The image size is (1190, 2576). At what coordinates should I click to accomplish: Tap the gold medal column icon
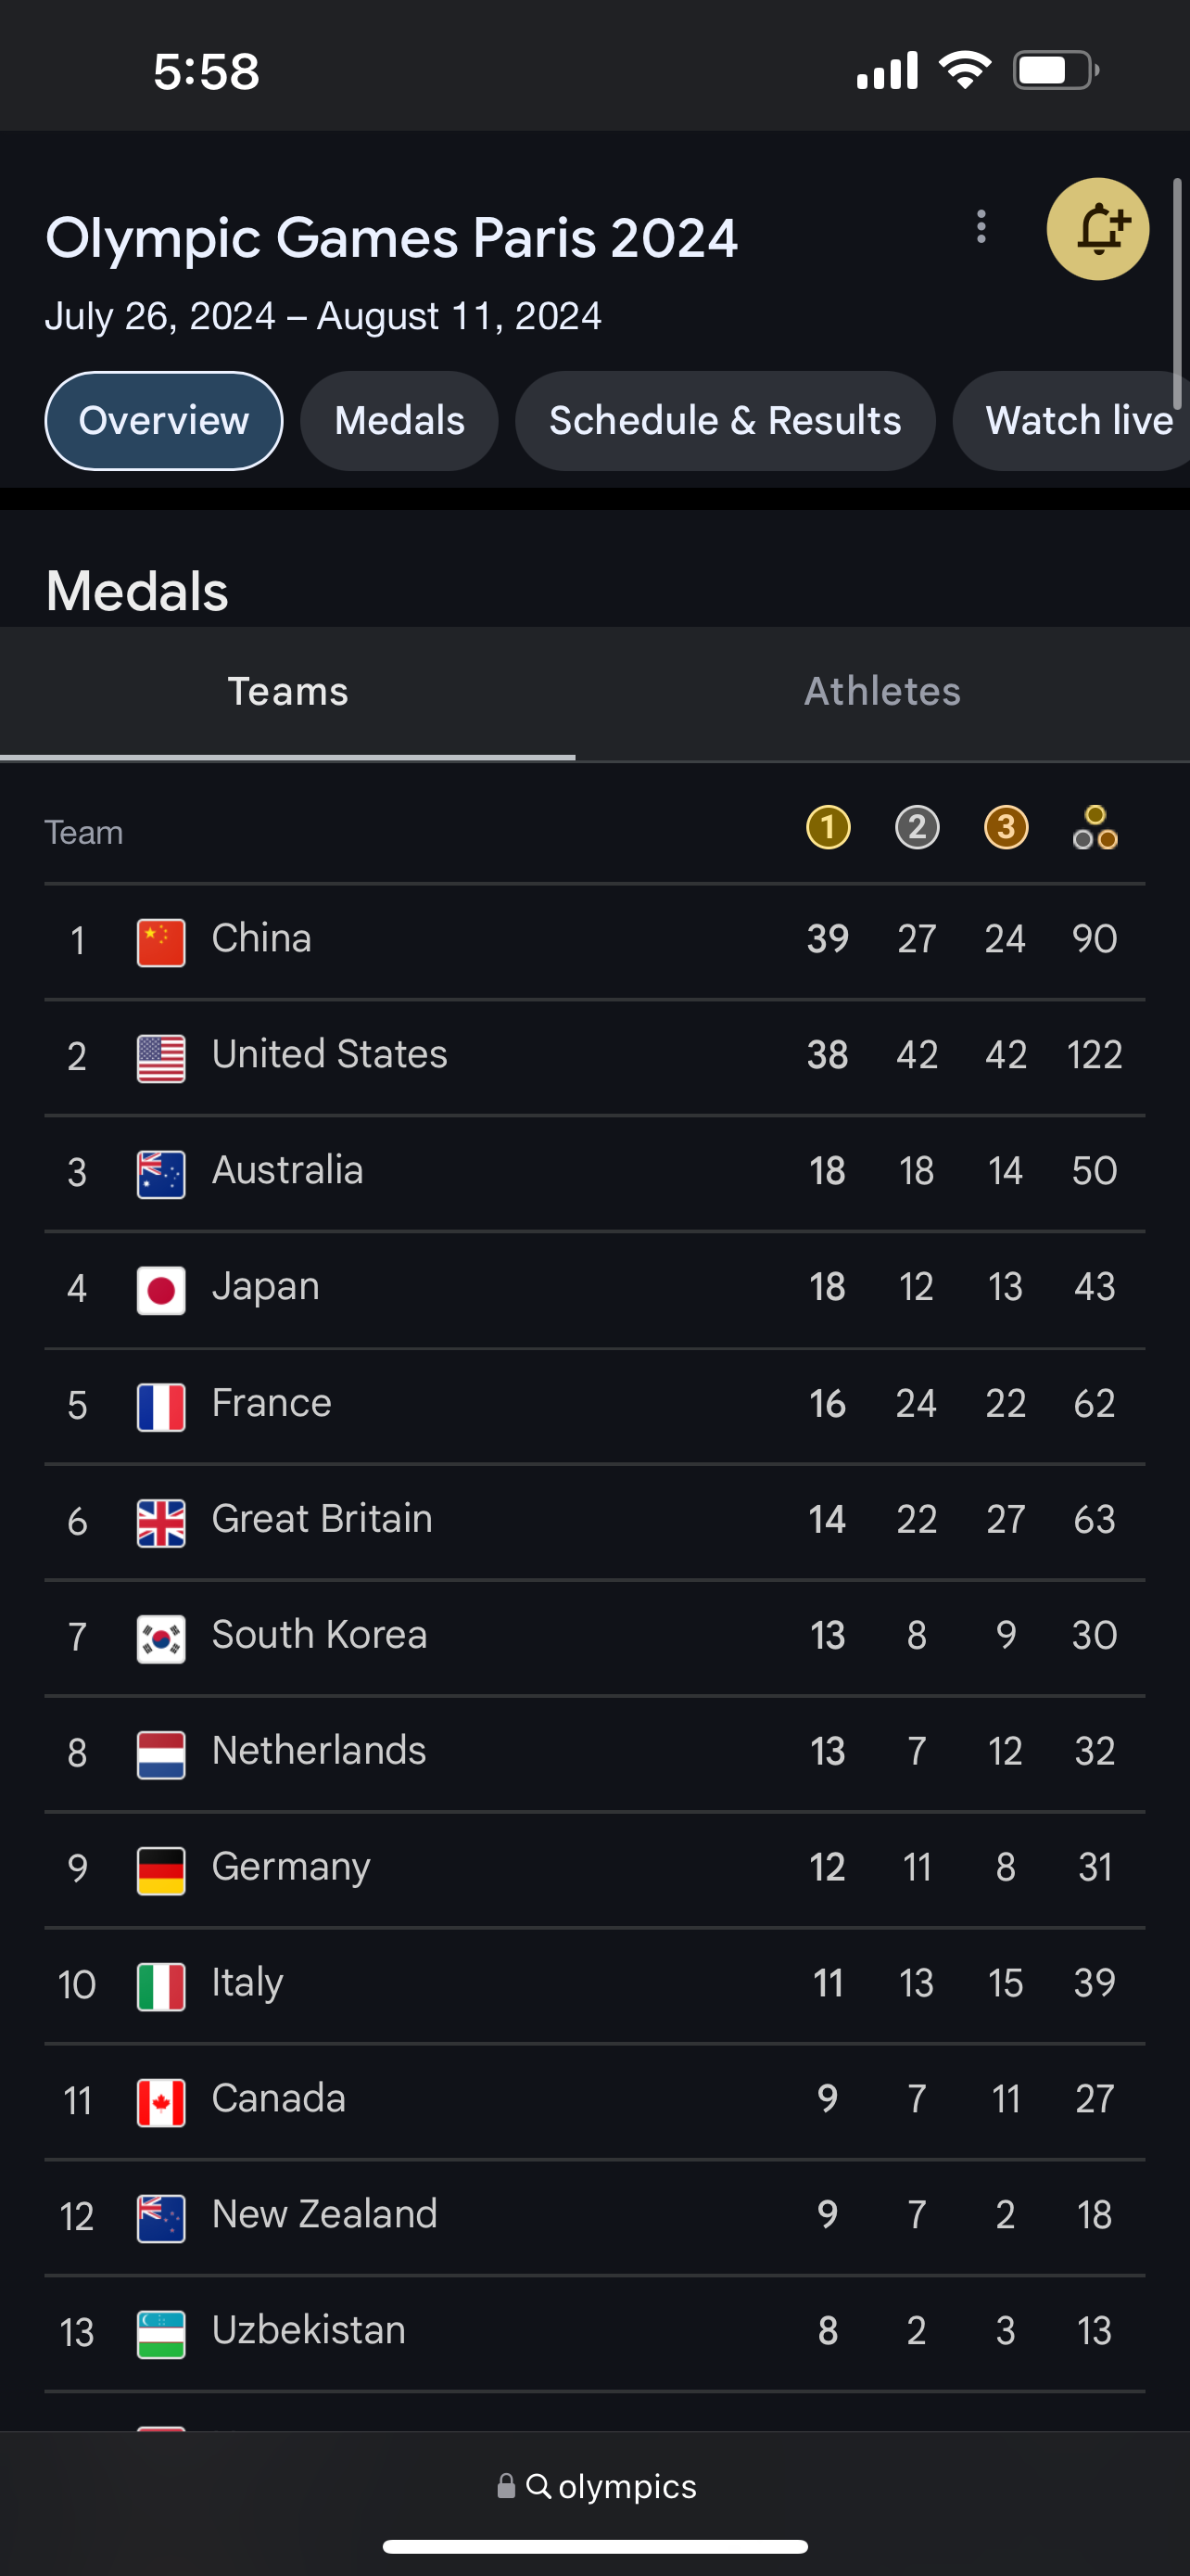[828, 828]
